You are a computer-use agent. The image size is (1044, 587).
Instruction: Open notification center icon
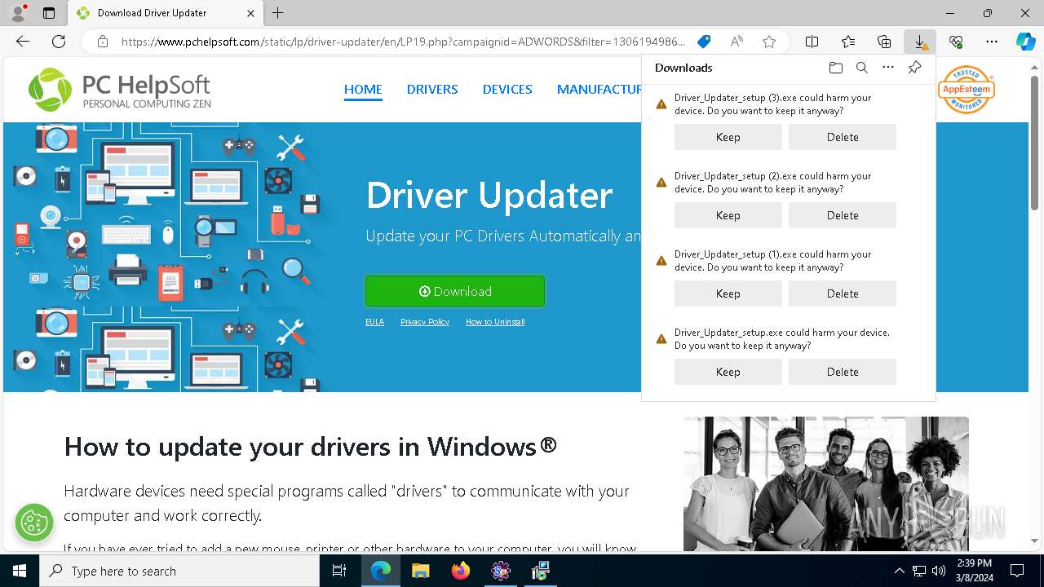[x=1017, y=571]
